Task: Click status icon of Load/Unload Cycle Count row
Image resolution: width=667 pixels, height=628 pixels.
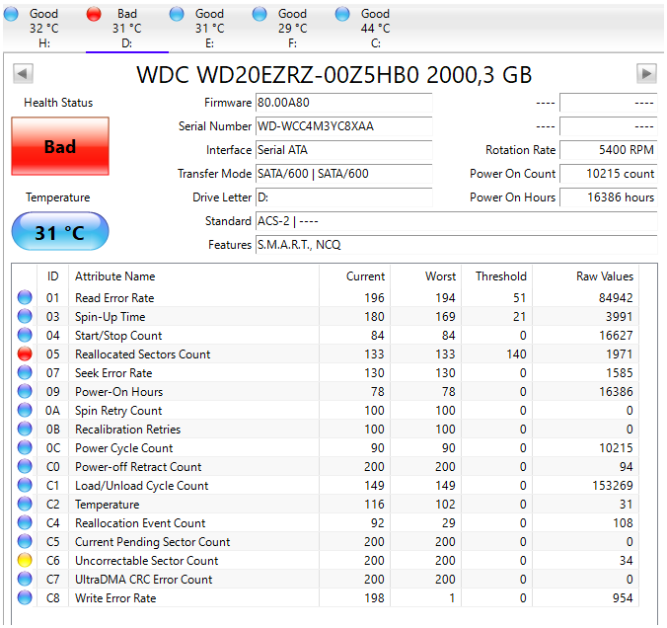Action: click(25, 485)
